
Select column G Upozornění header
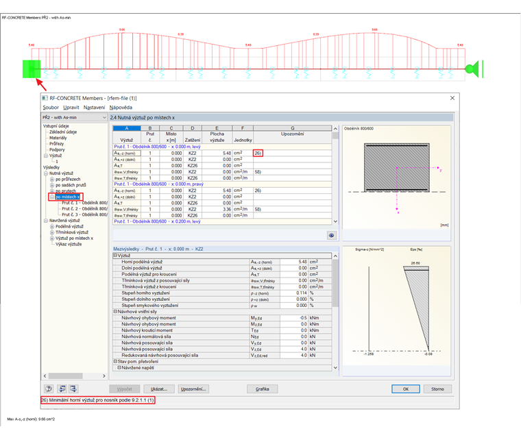click(293, 128)
